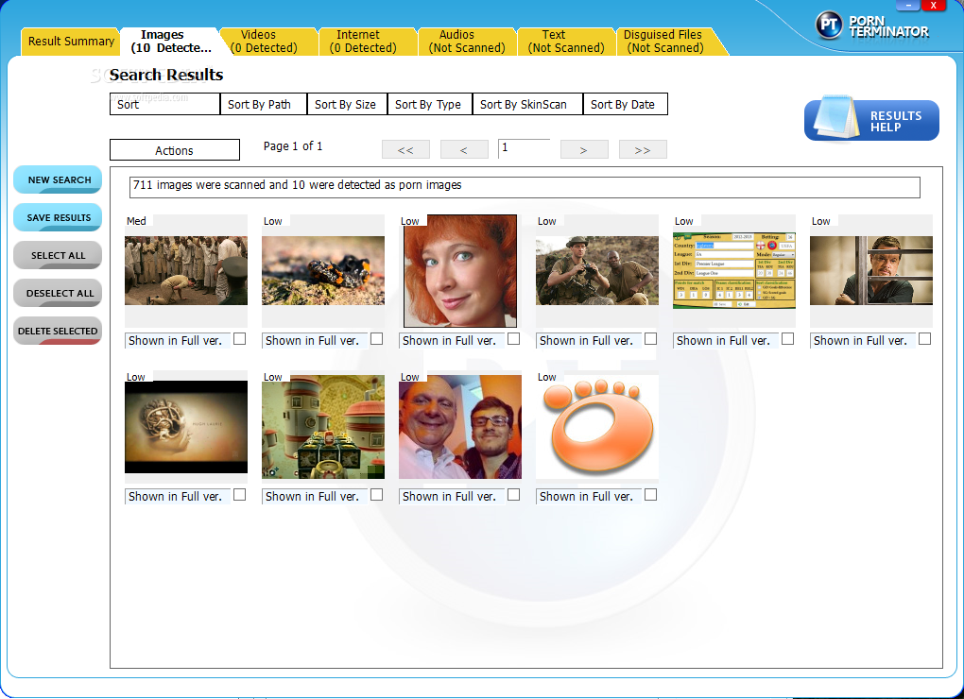
Task: Switch to the Result Summary tab
Action: click(x=71, y=42)
